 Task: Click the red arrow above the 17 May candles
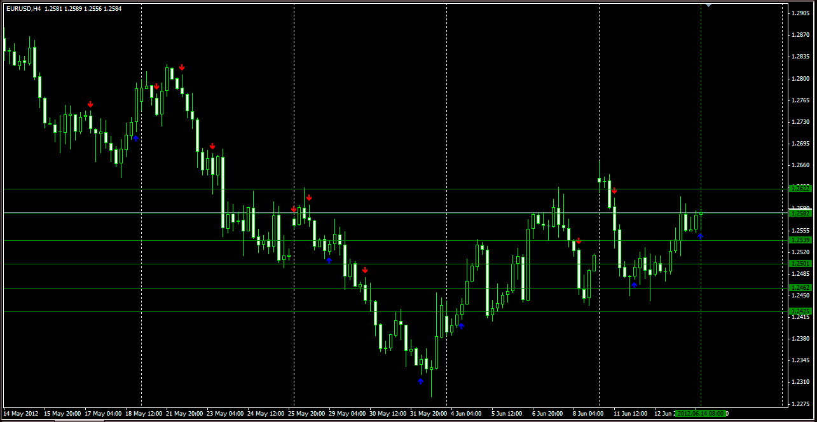pos(90,104)
